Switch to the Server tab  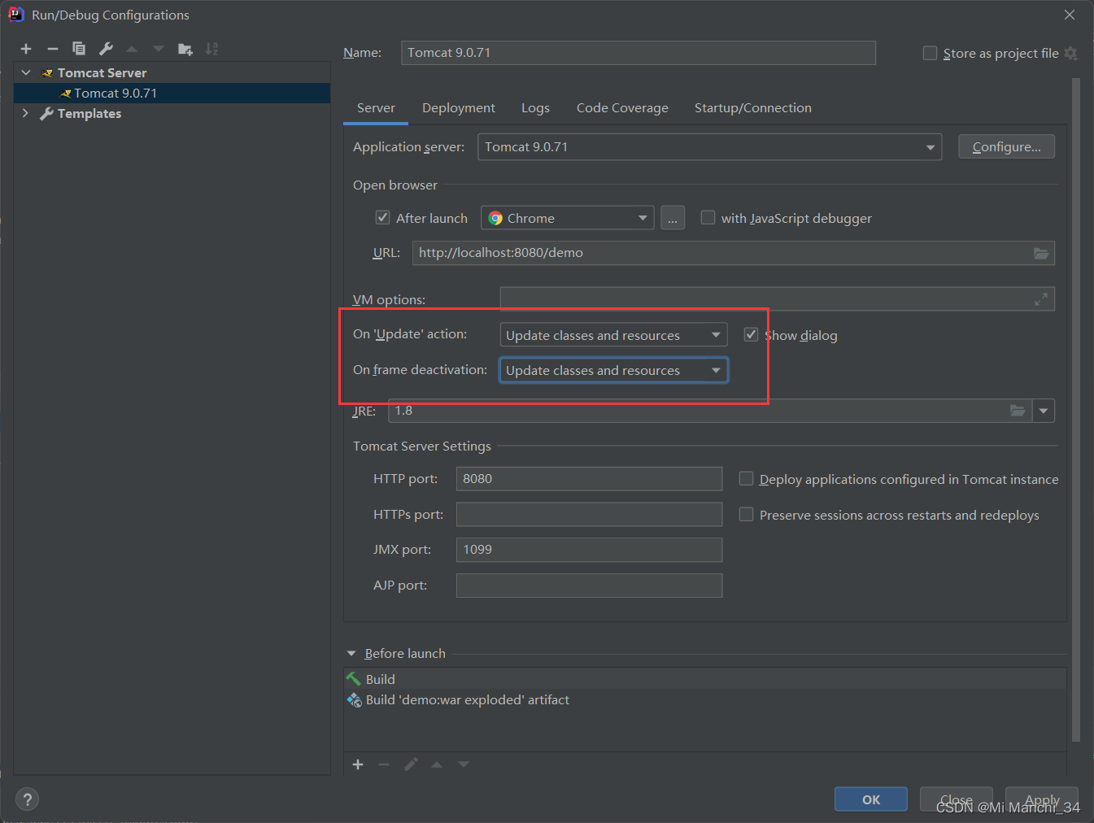[x=376, y=108]
